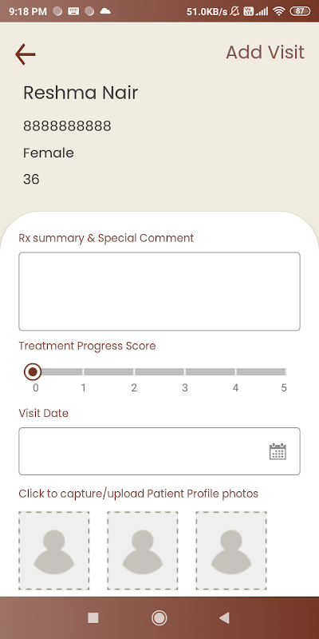The image size is (319, 639).
Task: Tap the cloud icon in status bar
Action: click(105, 11)
